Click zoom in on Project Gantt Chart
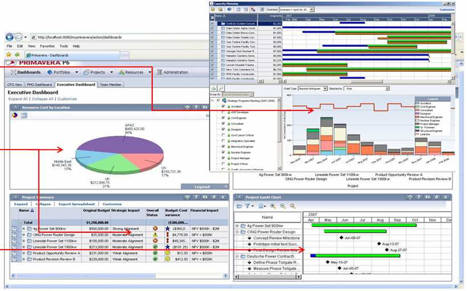This screenshot has height=291, width=467. pyautogui.click(x=273, y=206)
